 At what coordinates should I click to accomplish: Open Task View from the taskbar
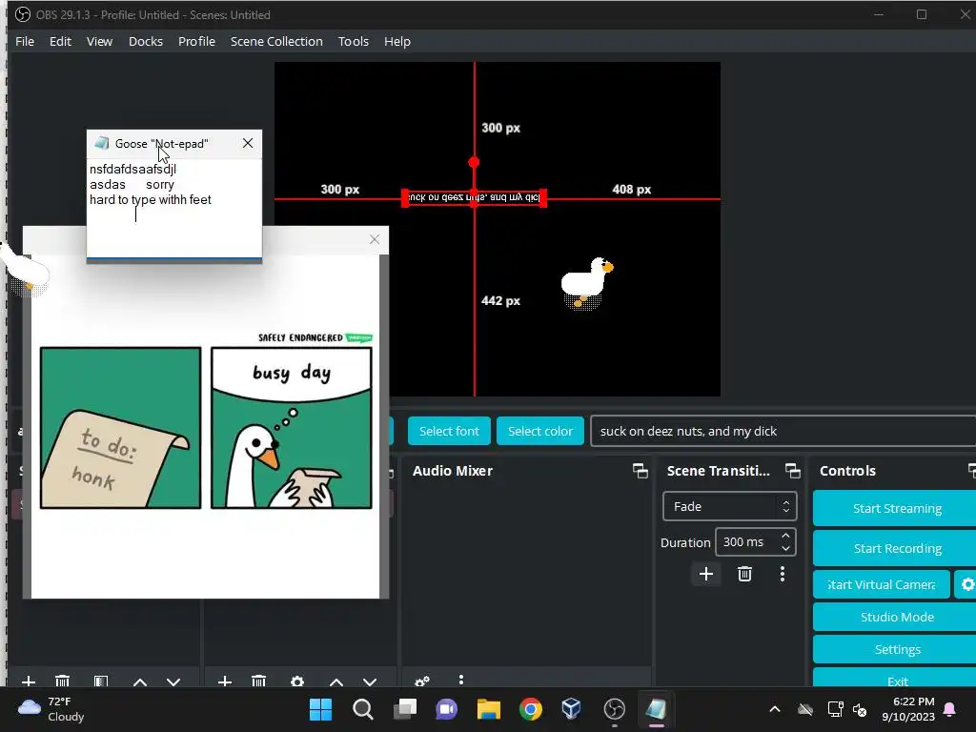pos(405,709)
